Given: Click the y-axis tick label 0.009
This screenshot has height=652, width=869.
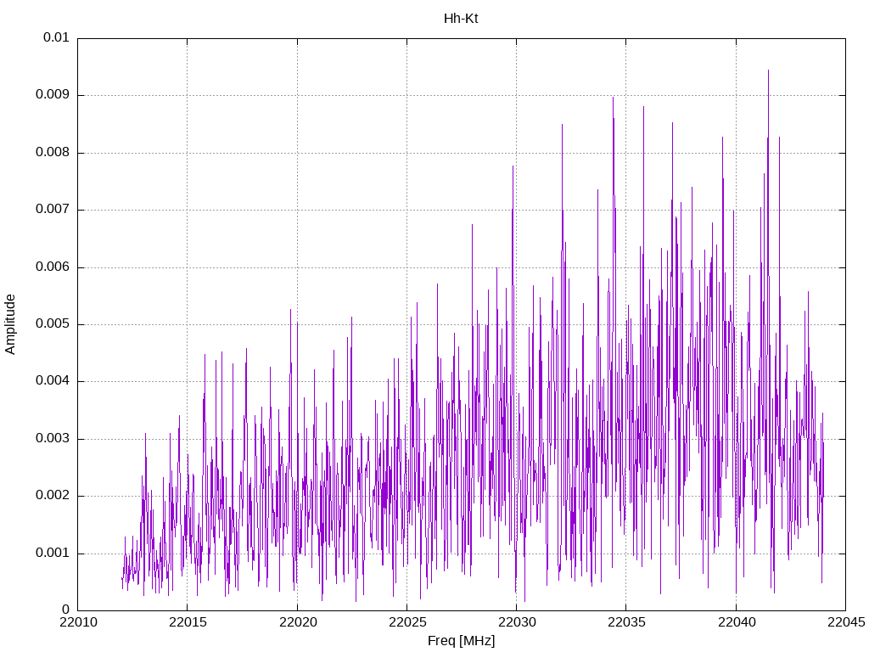Looking at the screenshot, I should [52, 95].
